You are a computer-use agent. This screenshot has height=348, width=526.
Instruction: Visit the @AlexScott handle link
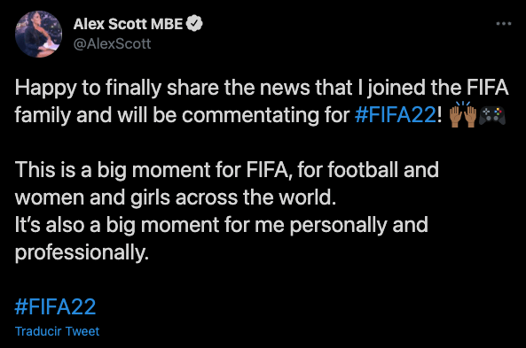(x=112, y=44)
